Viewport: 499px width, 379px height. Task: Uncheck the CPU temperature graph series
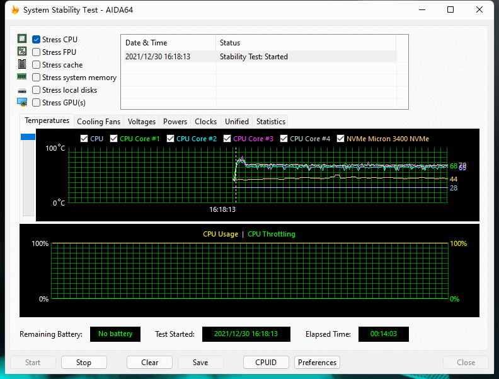pyautogui.click(x=84, y=139)
